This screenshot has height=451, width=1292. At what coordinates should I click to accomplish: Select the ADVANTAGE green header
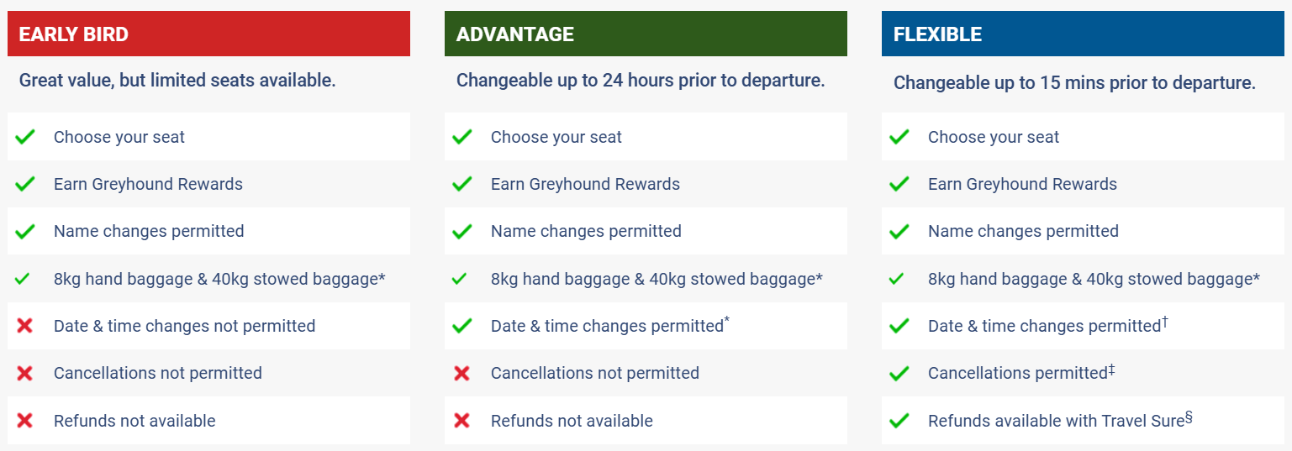click(646, 34)
